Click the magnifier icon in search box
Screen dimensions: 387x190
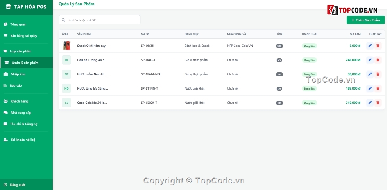[64, 20]
